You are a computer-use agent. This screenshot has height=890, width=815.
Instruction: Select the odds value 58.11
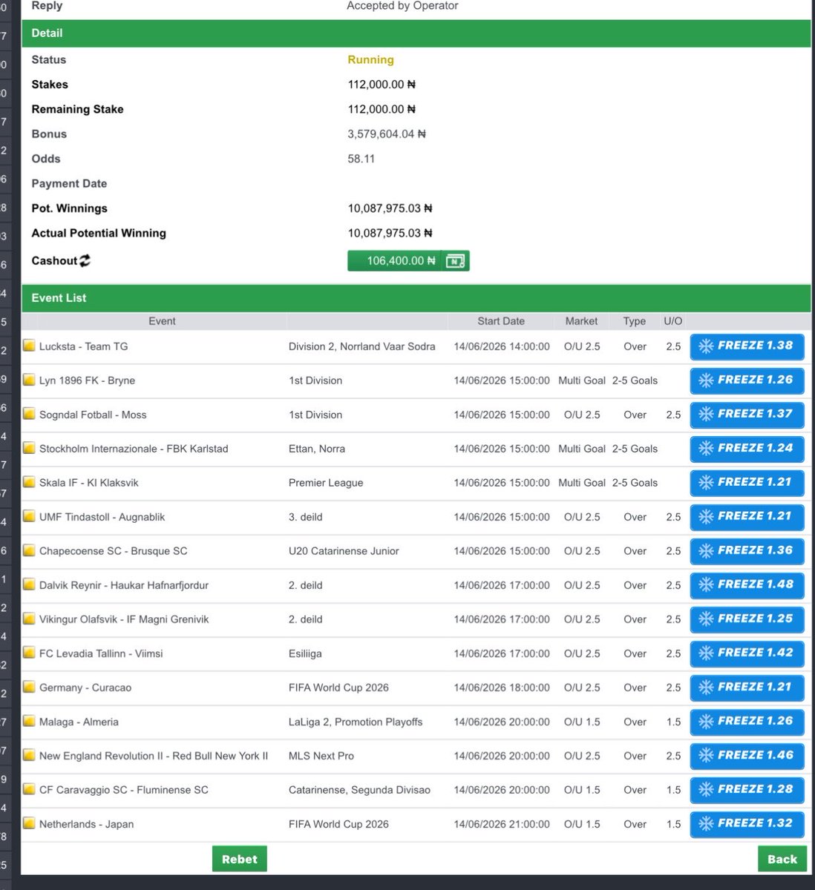point(361,159)
